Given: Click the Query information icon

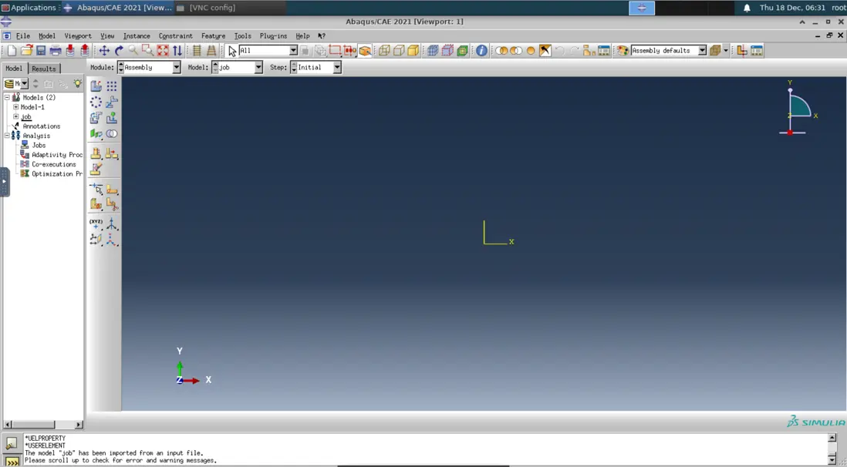Looking at the screenshot, I should click(x=481, y=51).
